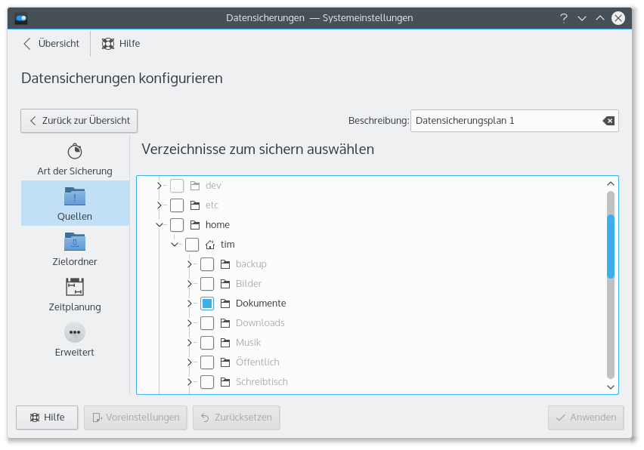This screenshot has height=450, width=644.
Task: Click the Erweitert three-dots icon
Action: (75, 332)
